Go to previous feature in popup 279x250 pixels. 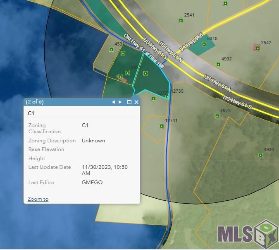pyautogui.click(x=113, y=102)
